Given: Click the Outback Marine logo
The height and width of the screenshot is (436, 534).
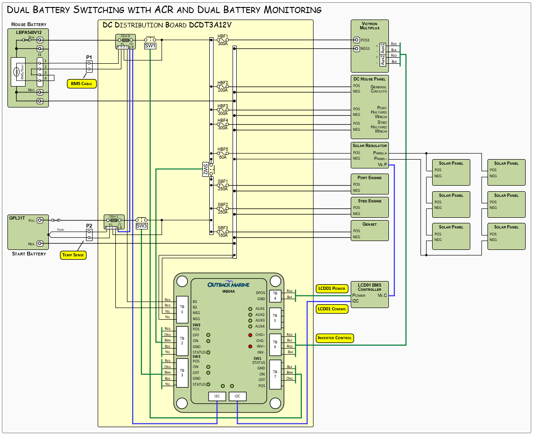Looking at the screenshot, I should tap(228, 285).
